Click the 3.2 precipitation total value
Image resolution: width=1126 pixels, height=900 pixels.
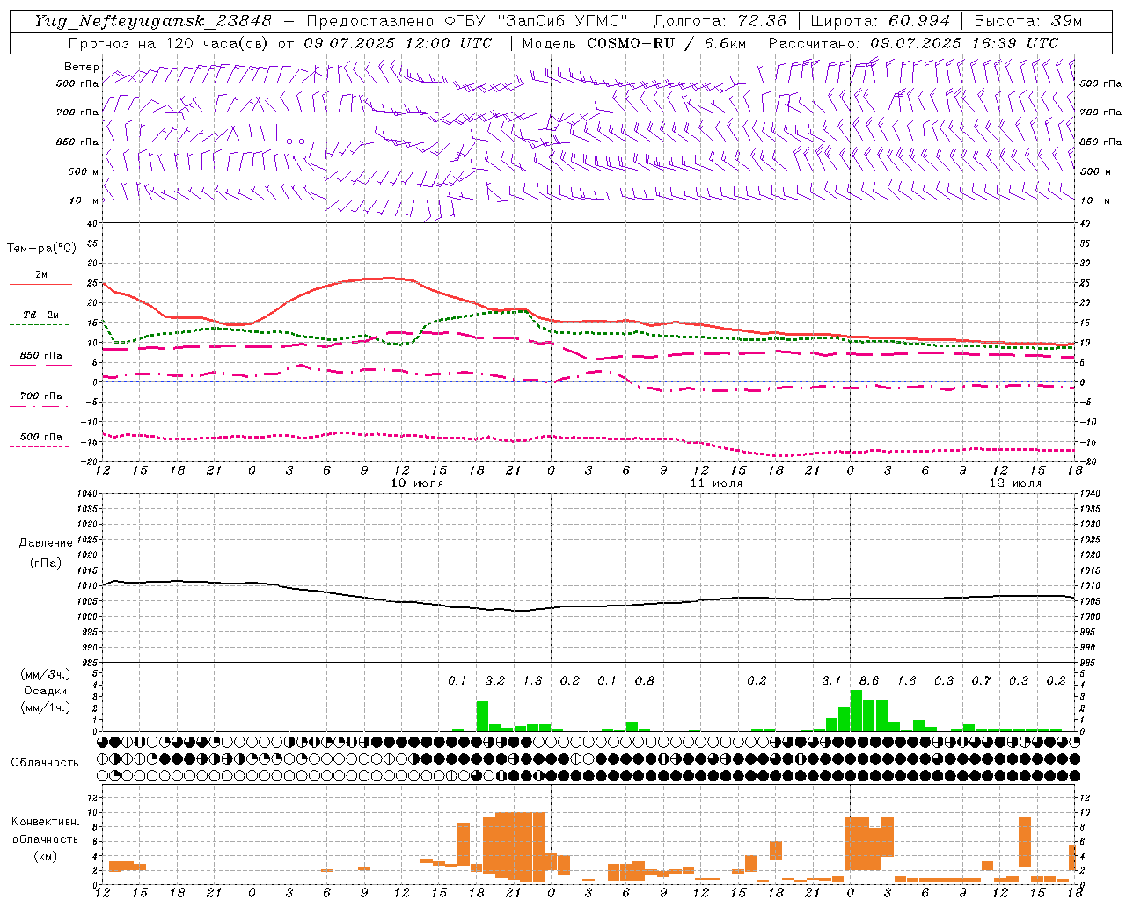(495, 681)
